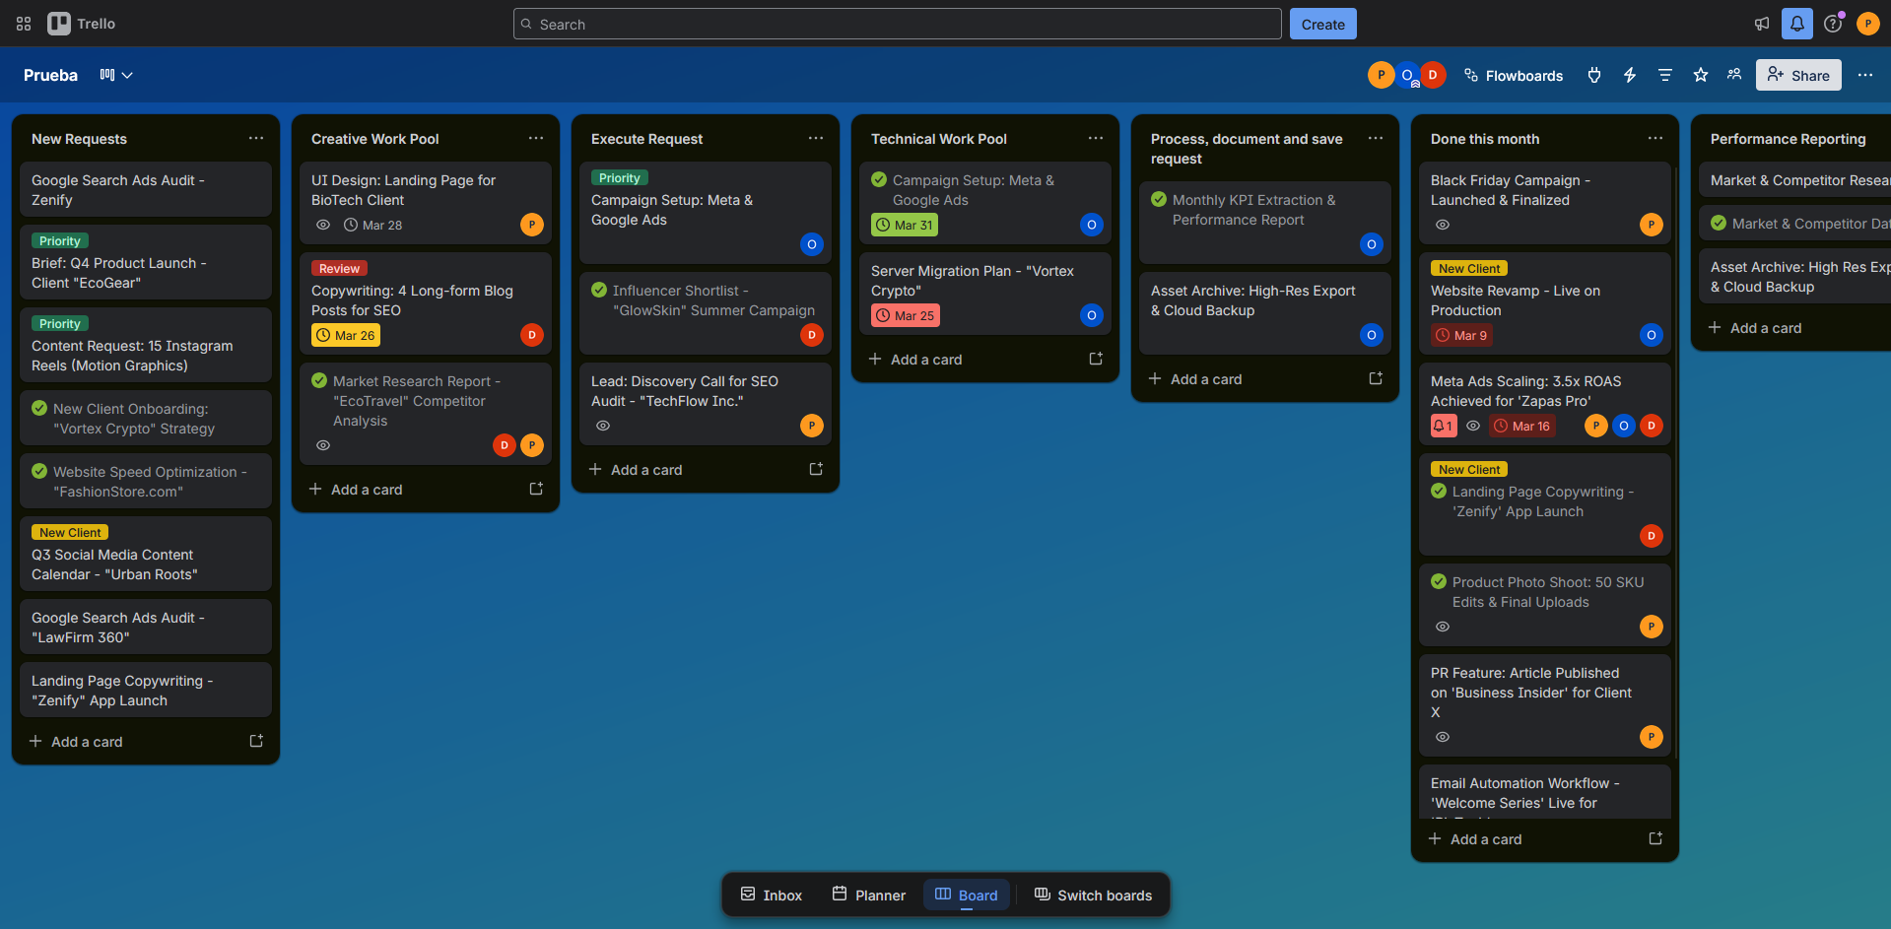Click yellow New Client label on Website Revamp

1469,268
